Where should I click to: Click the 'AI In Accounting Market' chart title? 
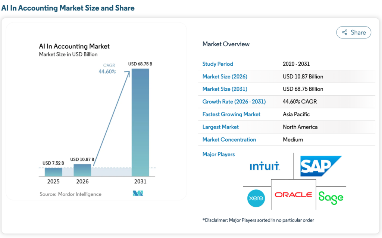pyautogui.click(x=74, y=46)
